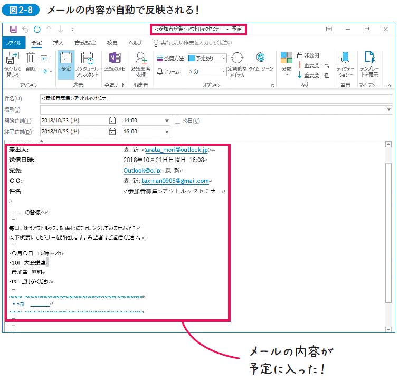
Task: Toggle 非公開 lock option
Action: [x=308, y=55]
